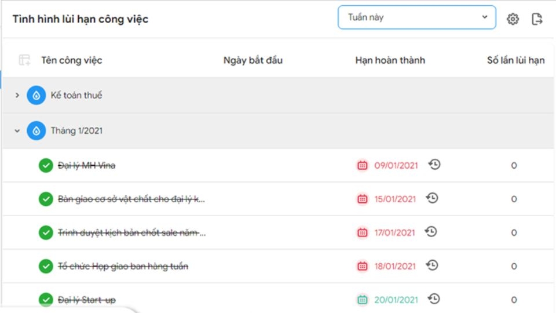The image size is (556, 313).
Task: Toggle completion of Tổ chức Họp giao ban
Action: 46,266
